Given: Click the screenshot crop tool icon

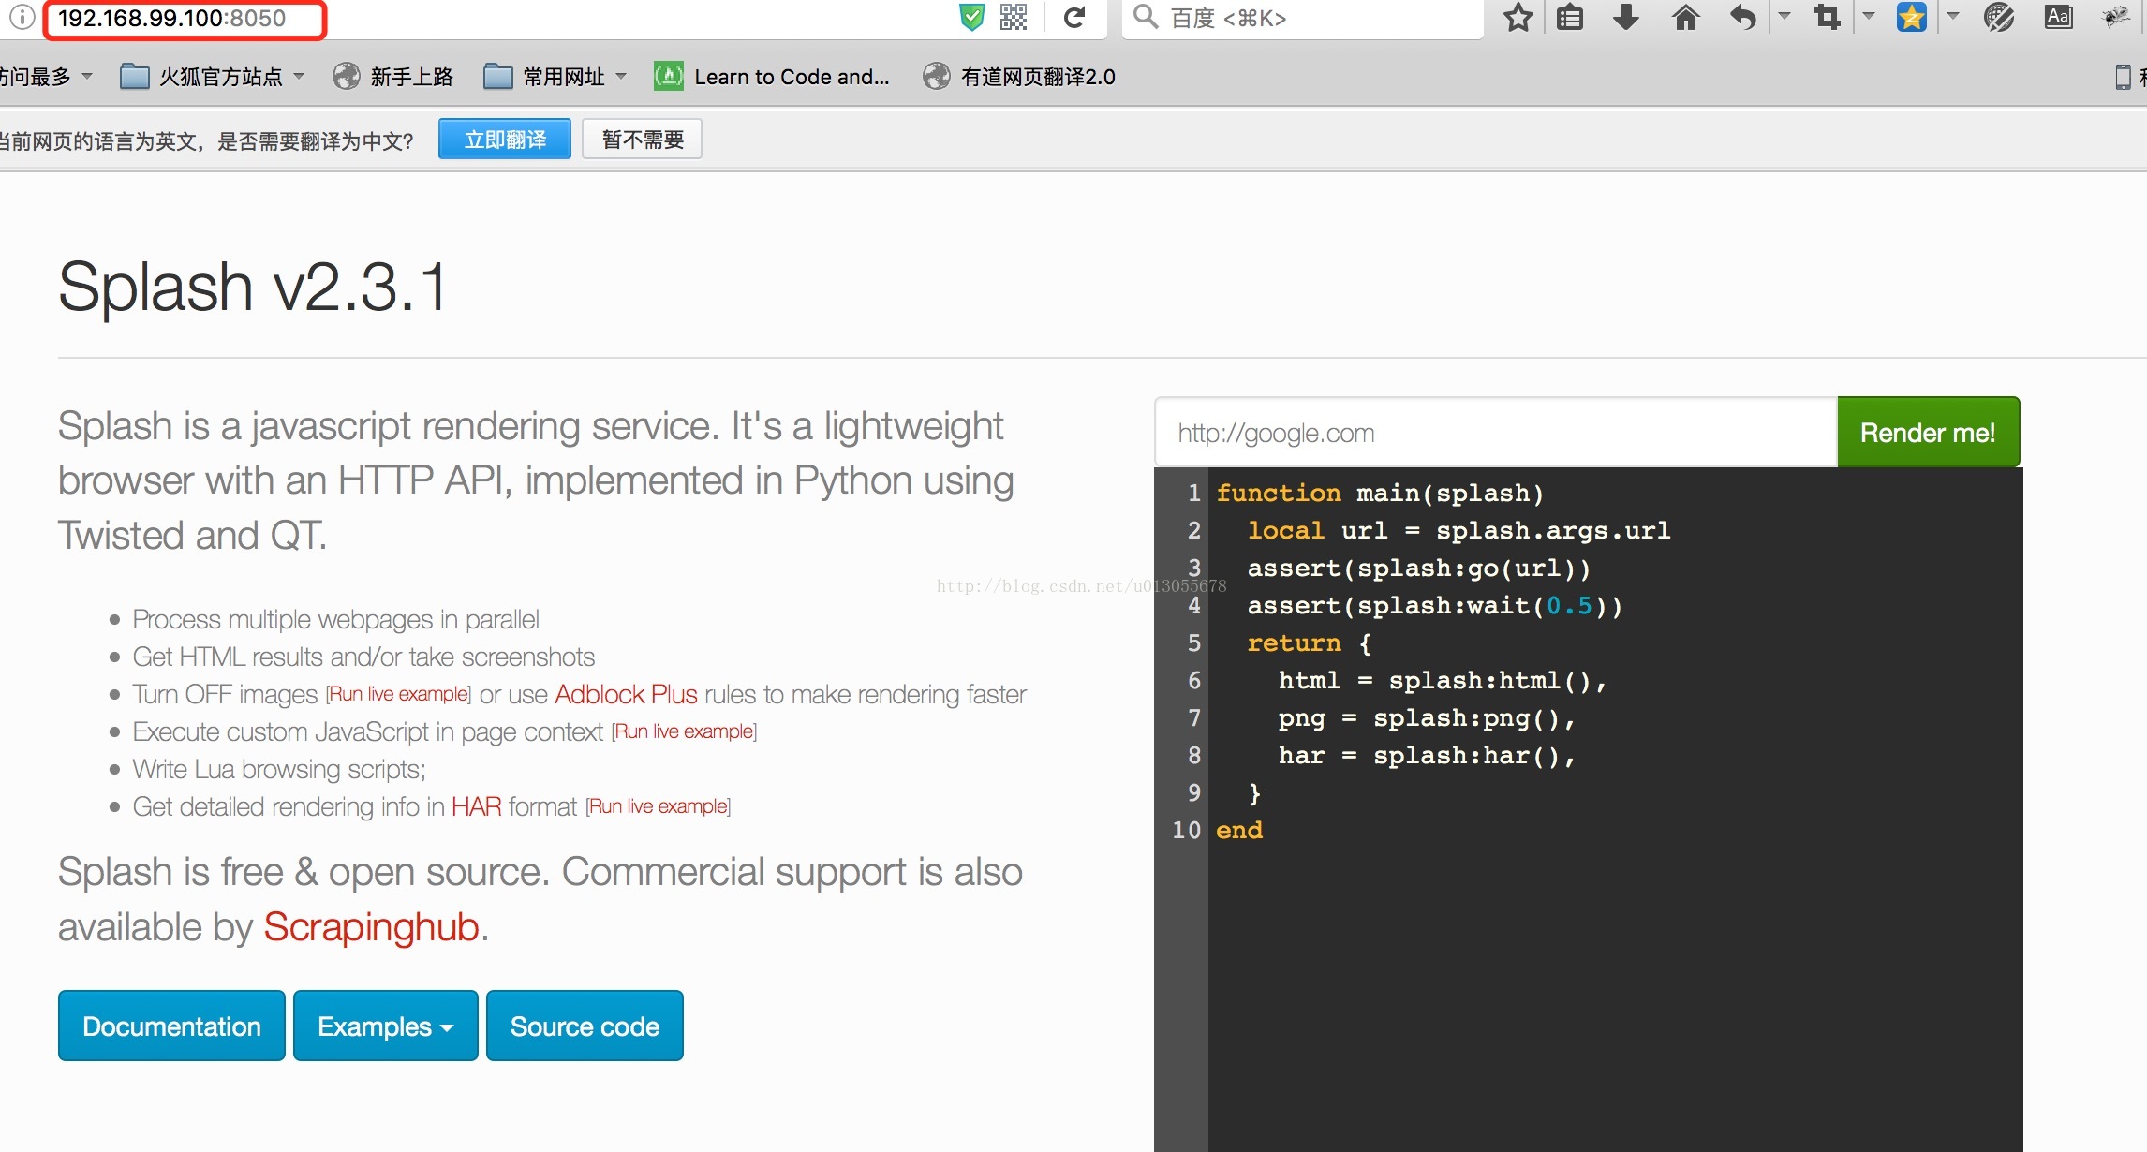Looking at the screenshot, I should tap(1827, 17).
